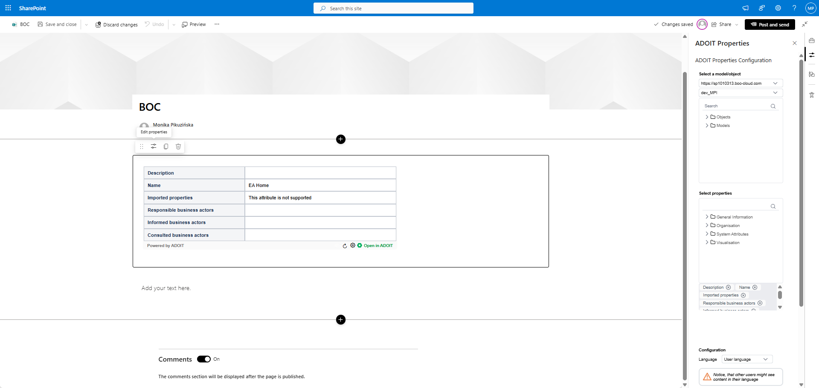Image resolution: width=819 pixels, height=388 pixels.
Task: Expand the Objects folder in tree
Action: click(707, 117)
